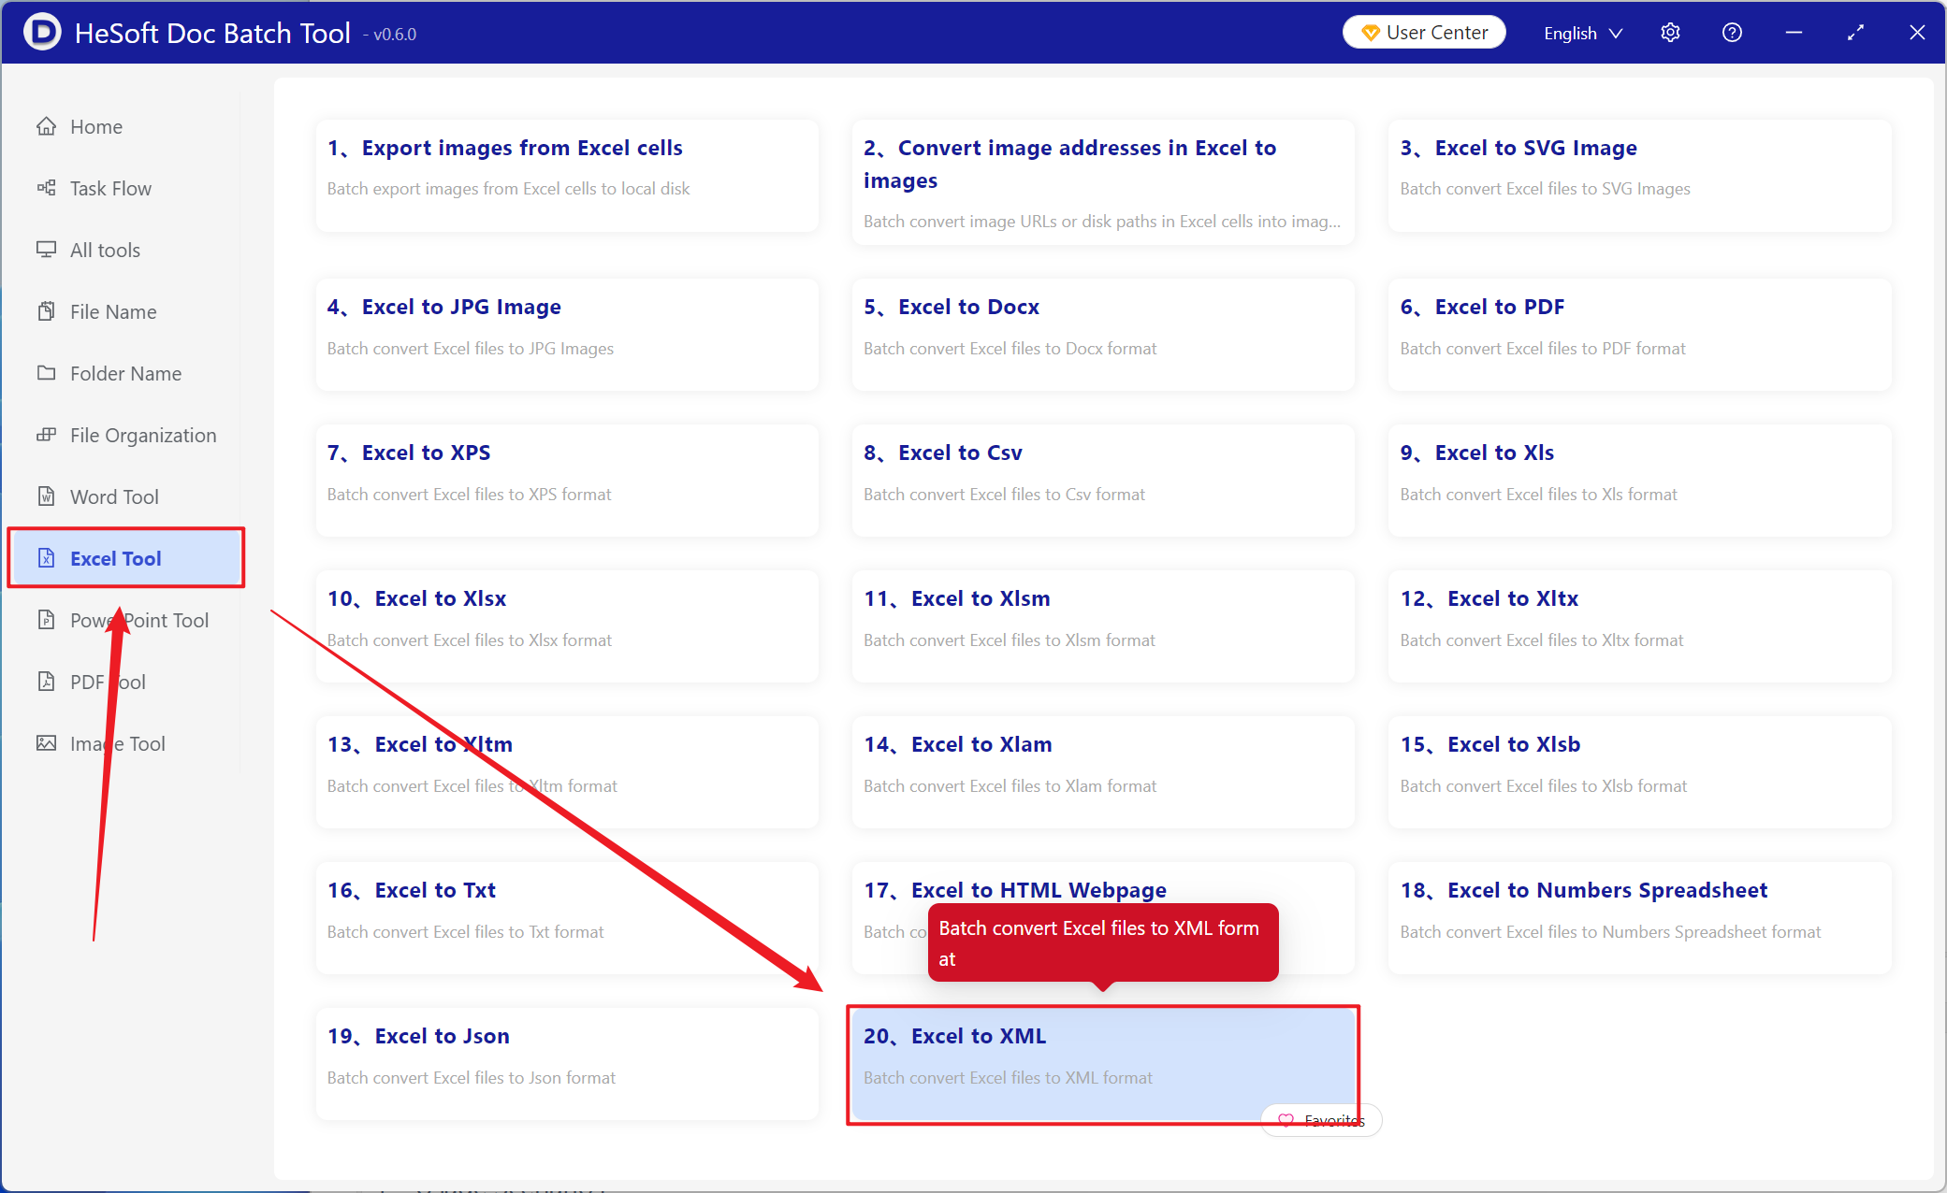Screen dimensions: 1947x1193
Task: Minimize the HeSoft window
Action: coord(1794,33)
